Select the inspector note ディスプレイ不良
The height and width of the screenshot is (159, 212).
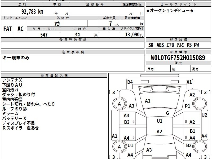(x=18, y=123)
